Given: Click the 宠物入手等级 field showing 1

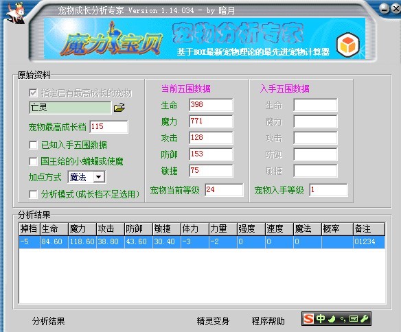Looking at the screenshot, I should coord(328,190).
